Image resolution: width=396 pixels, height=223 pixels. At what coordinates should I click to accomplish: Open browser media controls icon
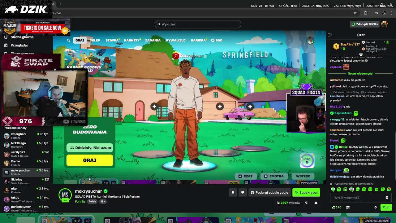click(377, 13)
